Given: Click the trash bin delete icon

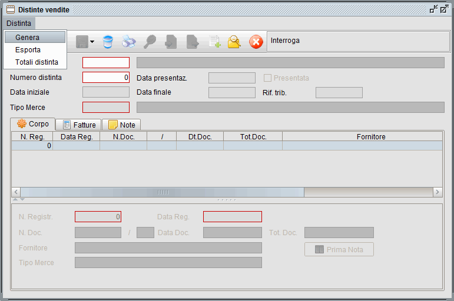Looking at the screenshot, I should pyautogui.click(x=107, y=42).
